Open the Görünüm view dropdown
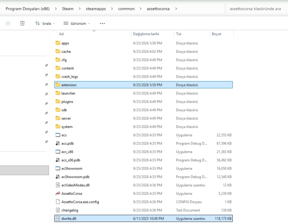 point(76,23)
